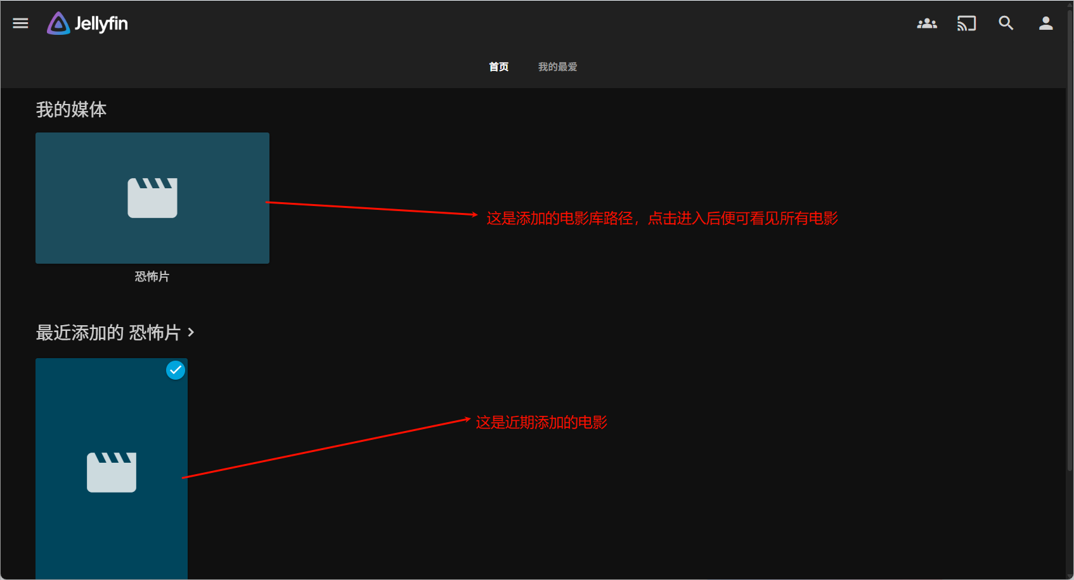Click the Jellyfin logo

[x=87, y=23]
